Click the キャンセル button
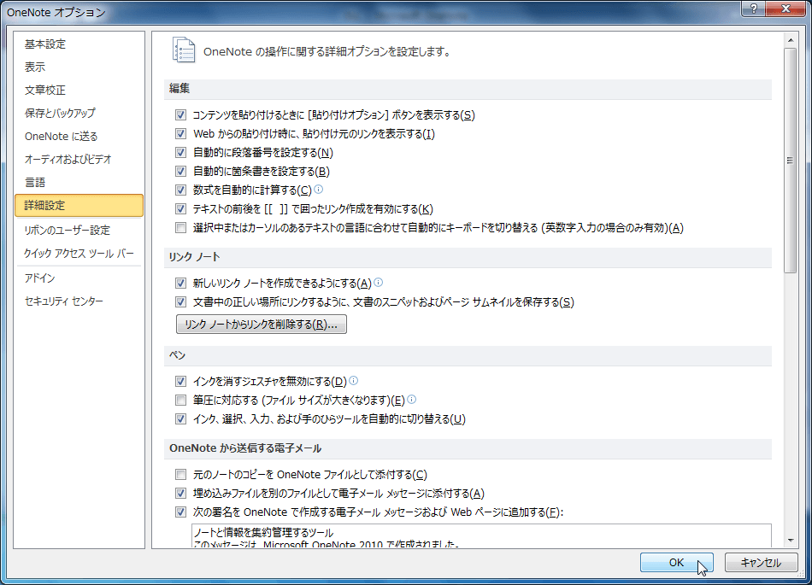The width and height of the screenshot is (812, 585). click(x=761, y=562)
